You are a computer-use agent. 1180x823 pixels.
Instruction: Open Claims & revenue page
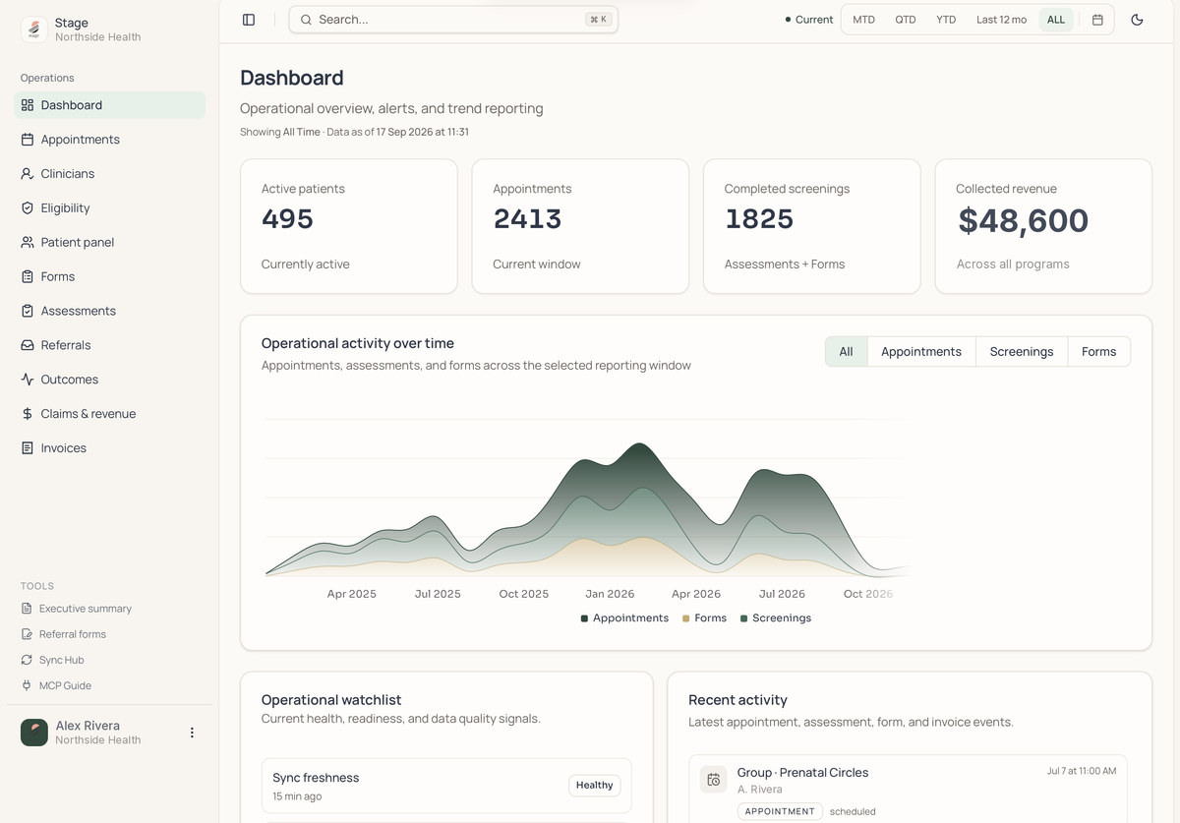[x=110, y=414]
